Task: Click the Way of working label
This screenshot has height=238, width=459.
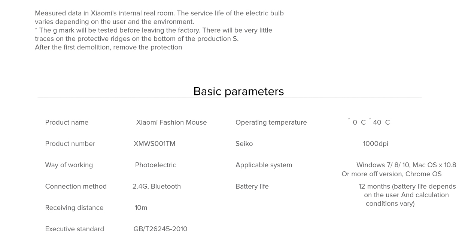Action: (69, 165)
